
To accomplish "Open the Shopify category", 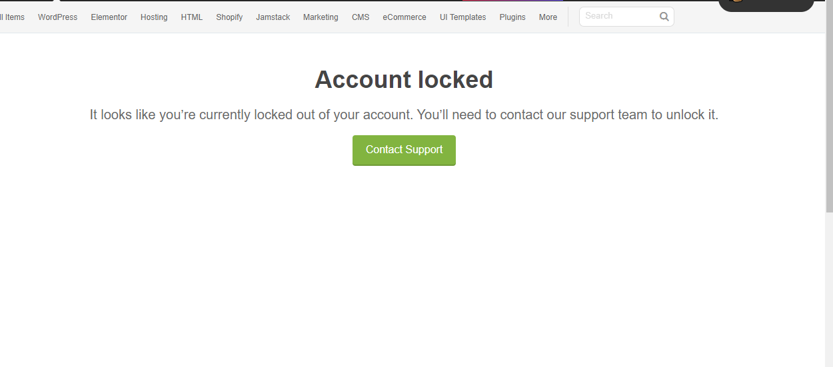I will (229, 17).
